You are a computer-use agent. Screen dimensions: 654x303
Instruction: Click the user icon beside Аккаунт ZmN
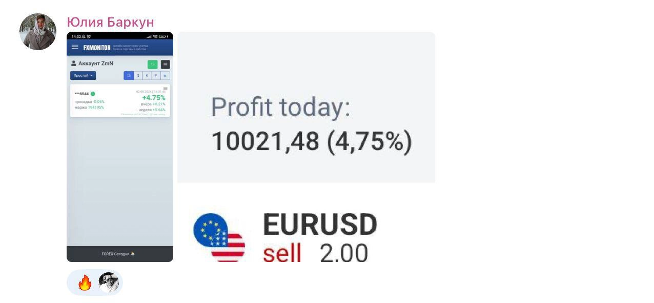click(x=73, y=63)
